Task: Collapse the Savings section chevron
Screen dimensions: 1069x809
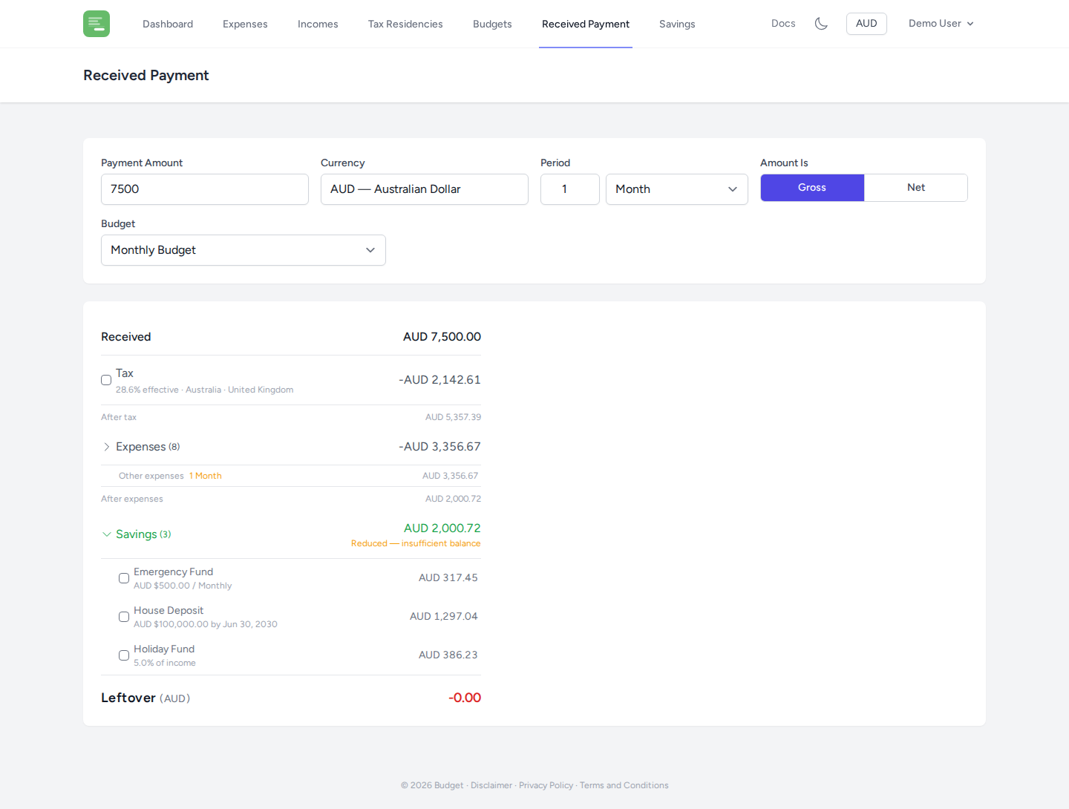Action: (x=107, y=534)
